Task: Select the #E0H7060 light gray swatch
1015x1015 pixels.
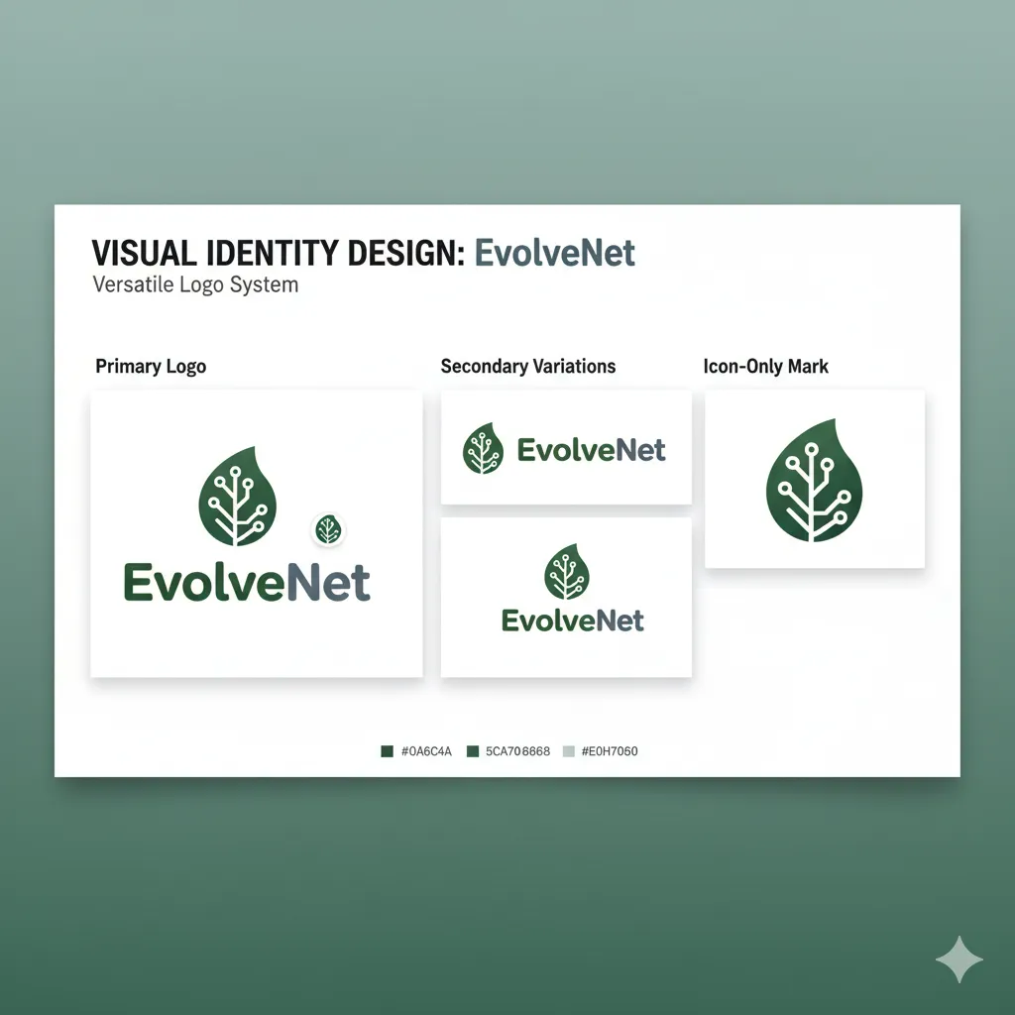Action: click(x=568, y=751)
